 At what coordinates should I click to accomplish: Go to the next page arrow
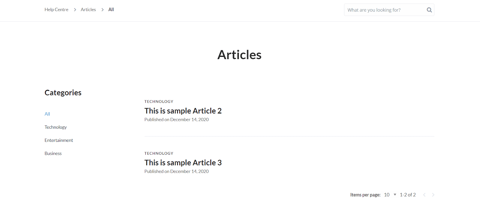(x=433, y=195)
